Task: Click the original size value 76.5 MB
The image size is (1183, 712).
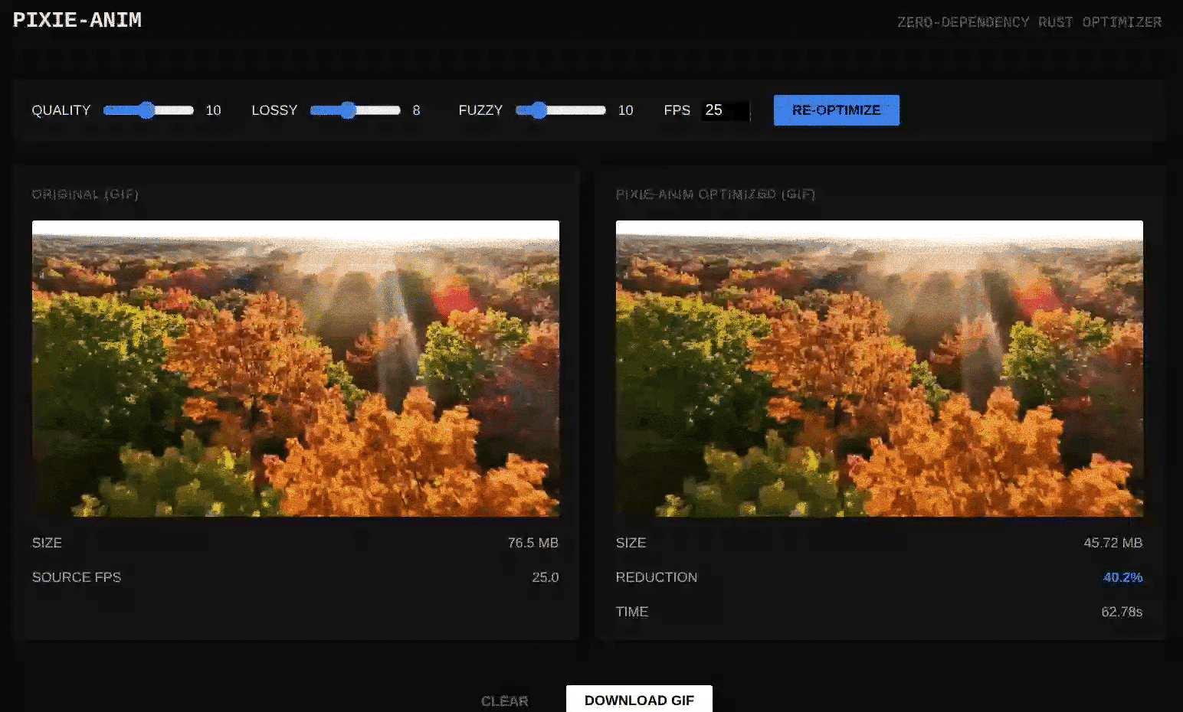Action: pyautogui.click(x=533, y=543)
